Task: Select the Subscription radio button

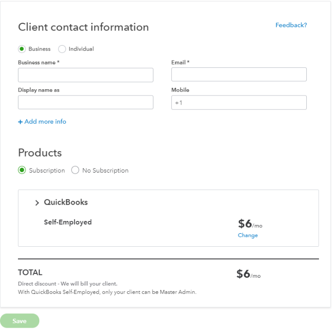Action: (22, 170)
